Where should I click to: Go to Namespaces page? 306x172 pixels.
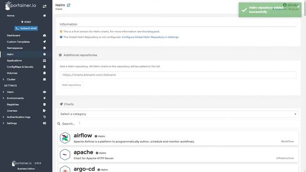pos(15,48)
